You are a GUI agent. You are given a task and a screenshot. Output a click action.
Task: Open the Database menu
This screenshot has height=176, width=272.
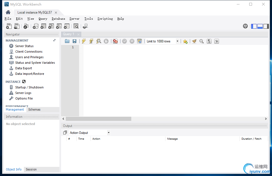tap(59, 19)
